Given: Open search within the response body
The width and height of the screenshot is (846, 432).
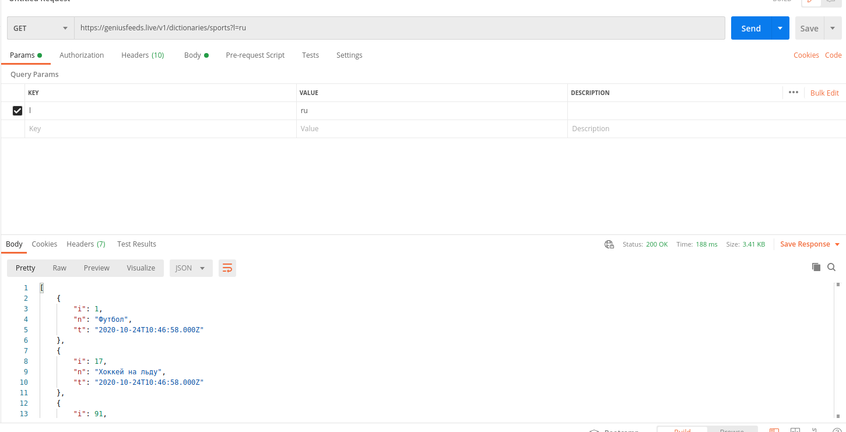Looking at the screenshot, I should (x=831, y=266).
